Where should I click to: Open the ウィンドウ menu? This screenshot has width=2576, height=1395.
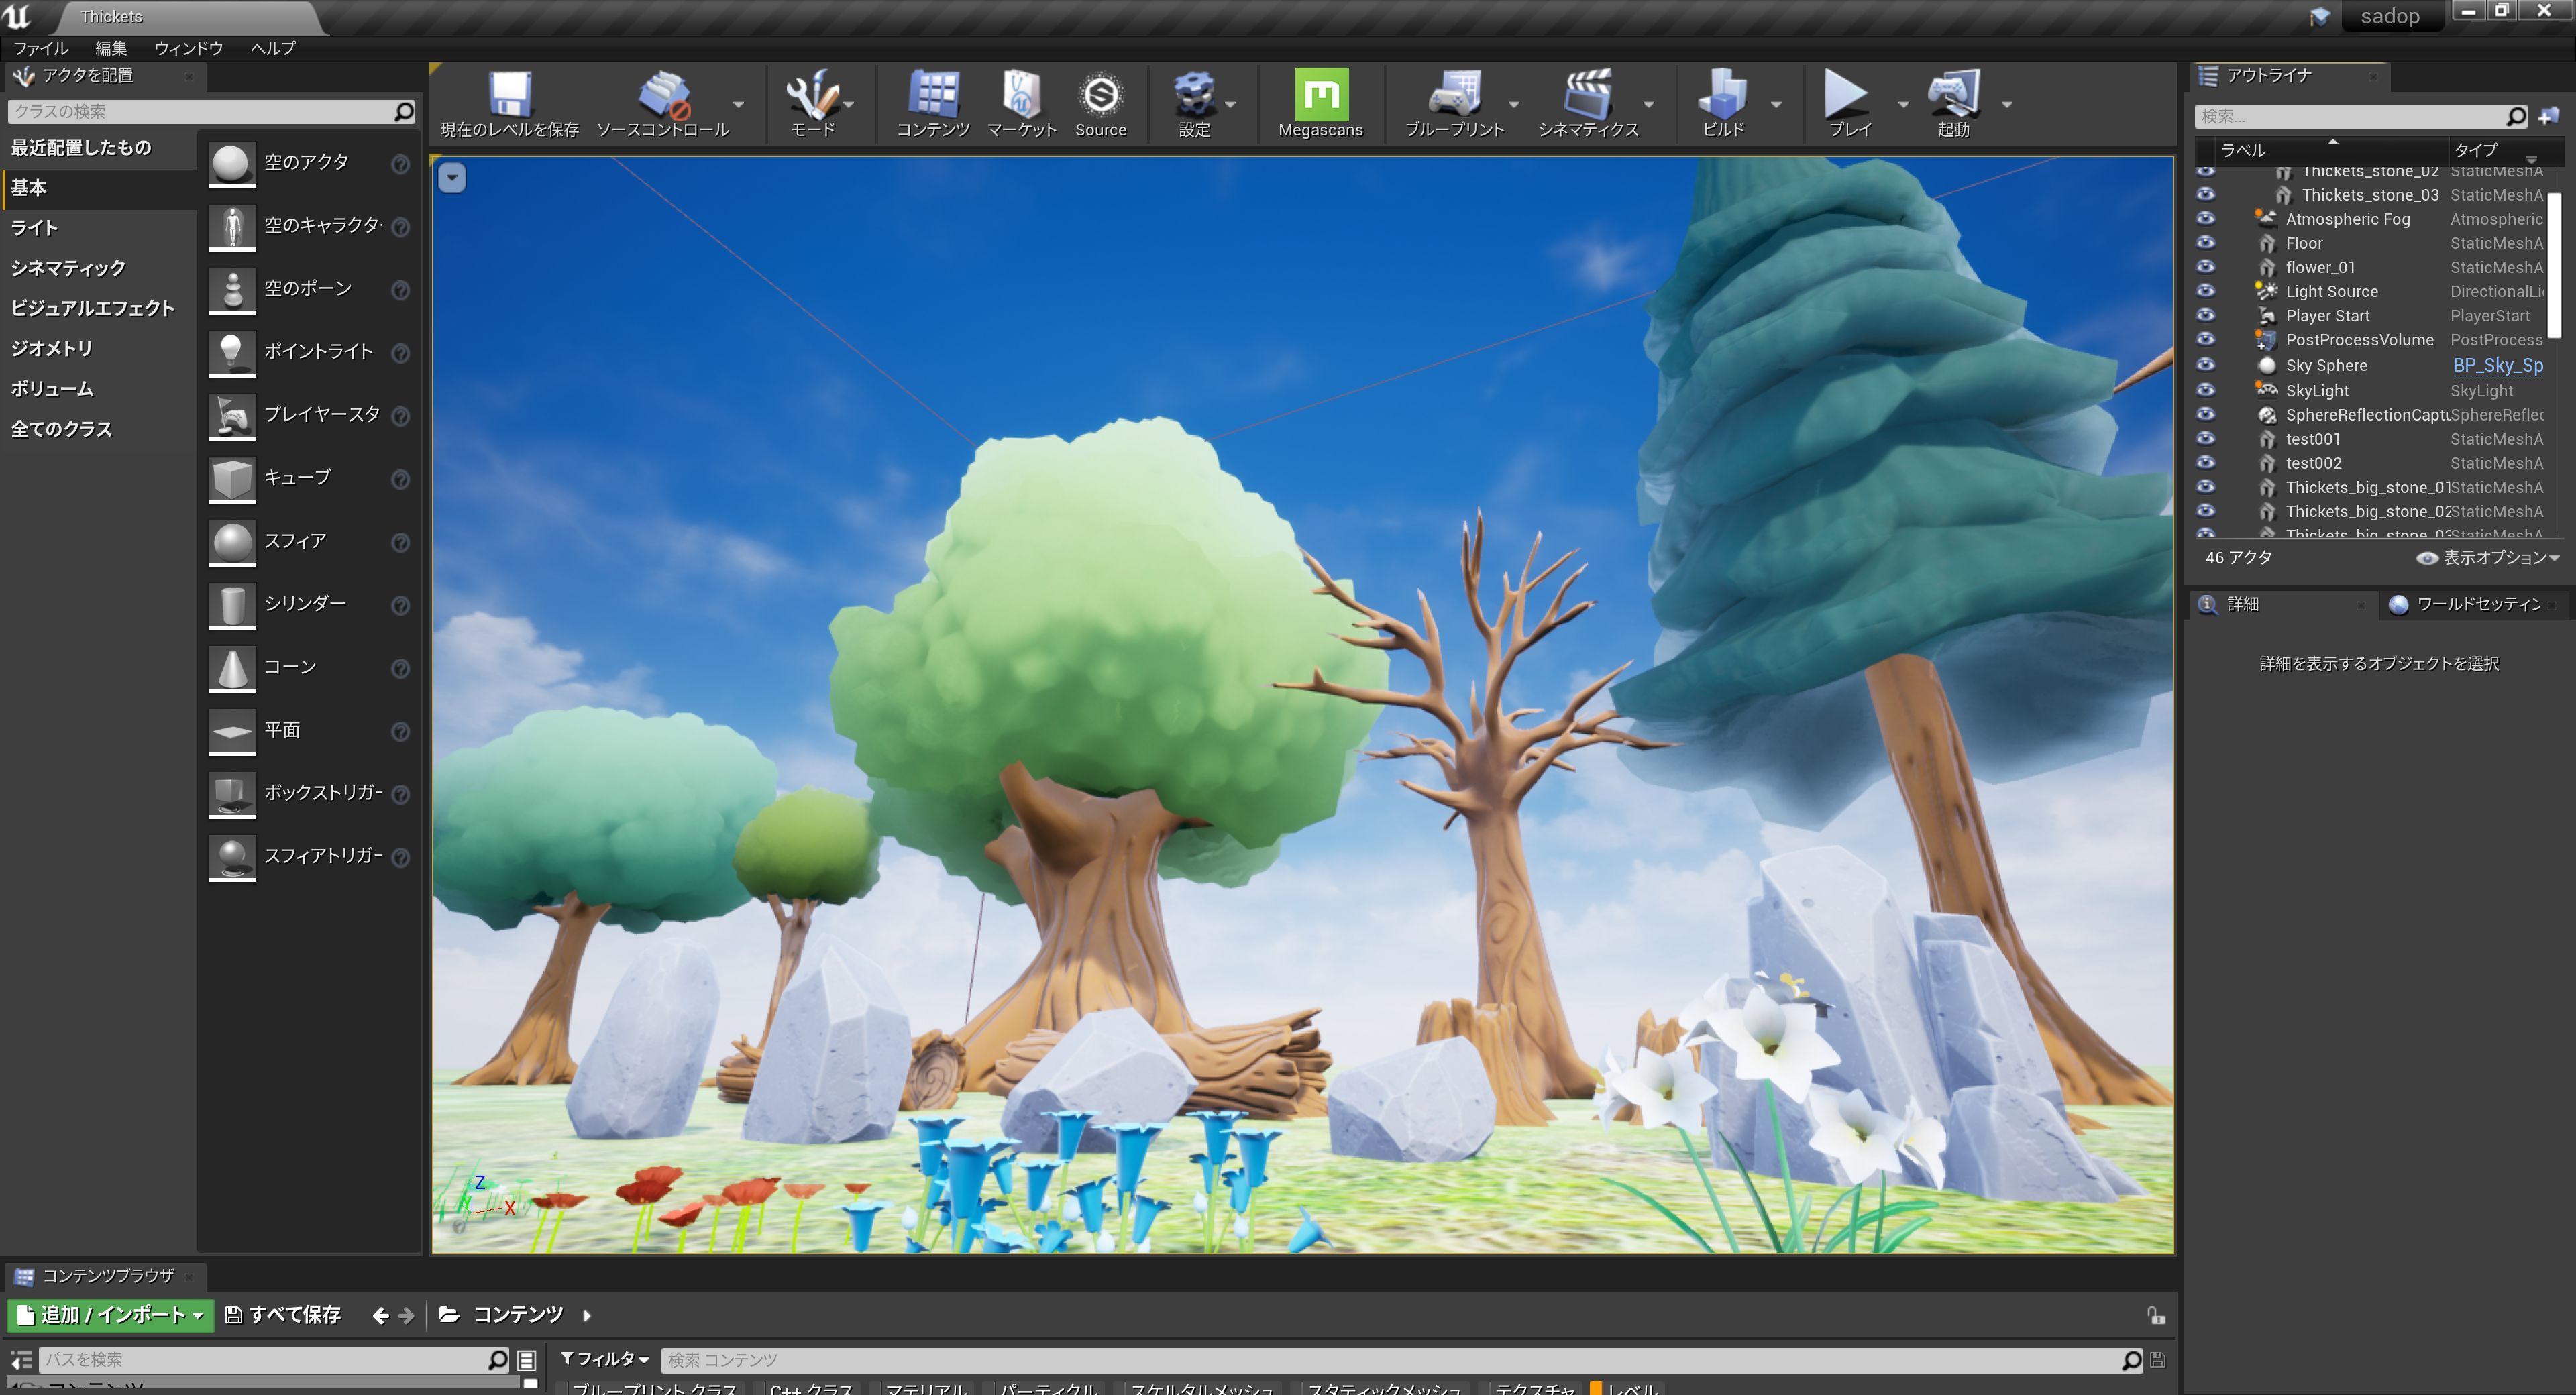(188, 48)
